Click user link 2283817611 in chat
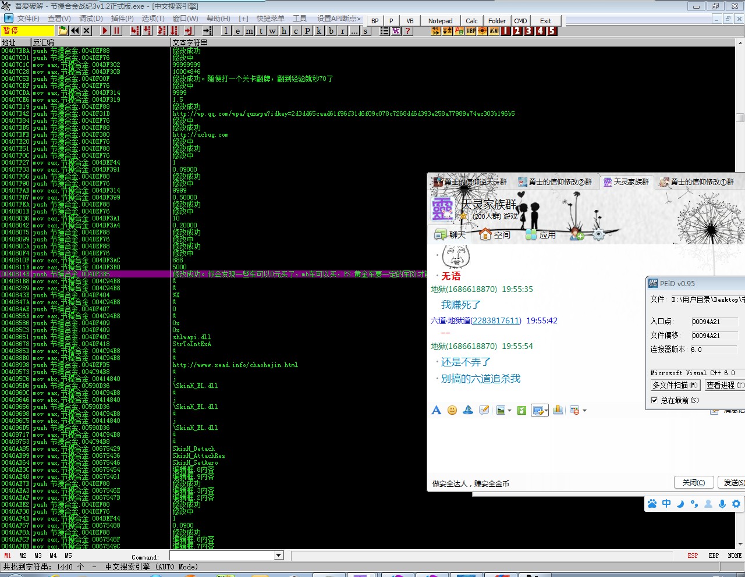 495,320
